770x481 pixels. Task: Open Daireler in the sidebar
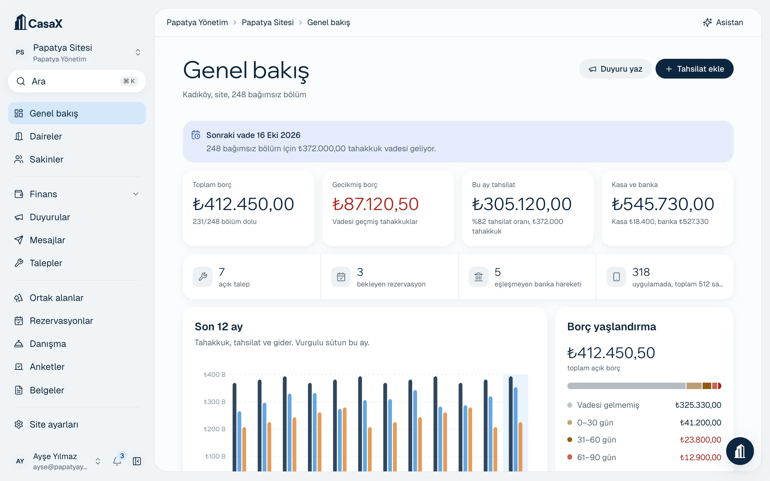77,136
